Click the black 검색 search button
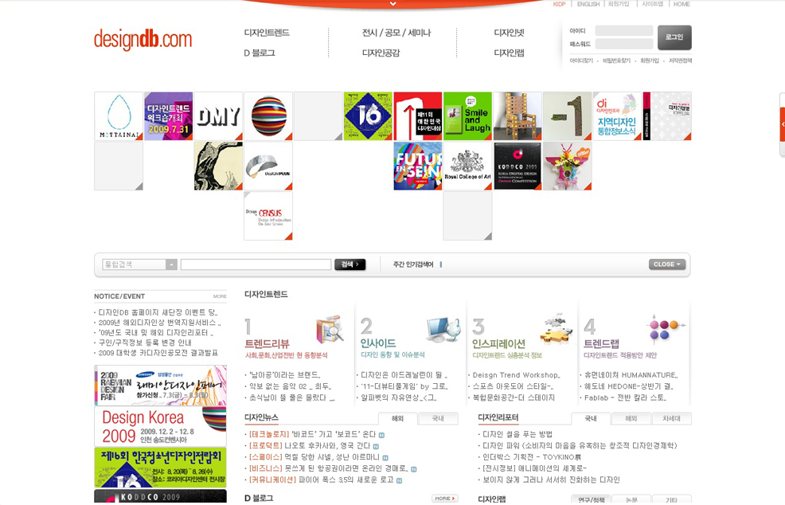785x505 pixels. point(350,264)
